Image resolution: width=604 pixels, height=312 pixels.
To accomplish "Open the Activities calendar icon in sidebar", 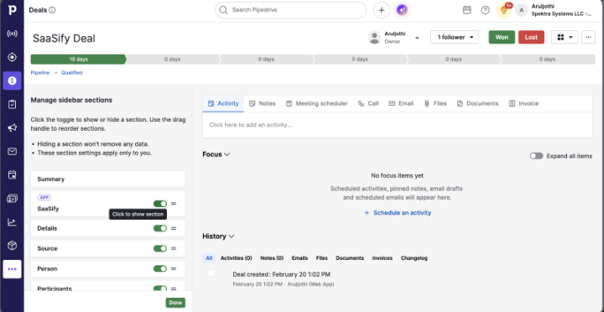I will 12,175.
